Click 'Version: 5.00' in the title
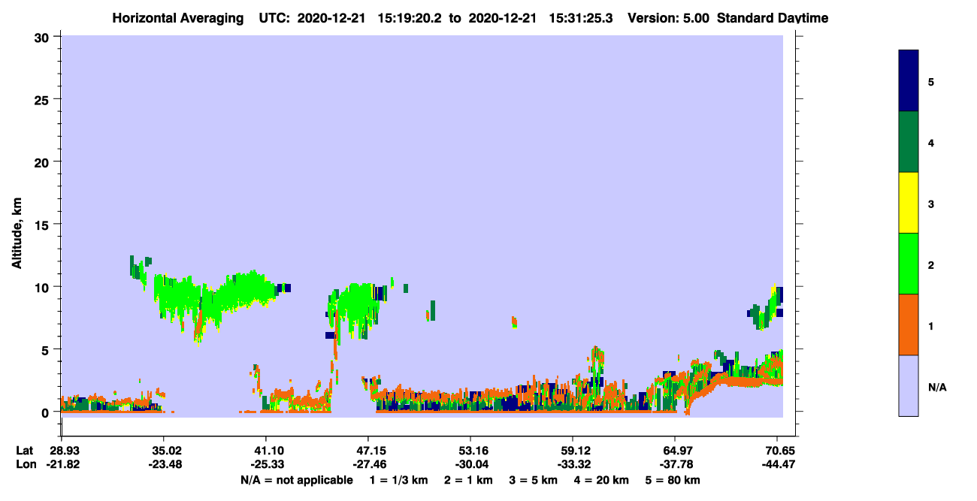This screenshot has height=501, width=977. click(x=670, y=18)
